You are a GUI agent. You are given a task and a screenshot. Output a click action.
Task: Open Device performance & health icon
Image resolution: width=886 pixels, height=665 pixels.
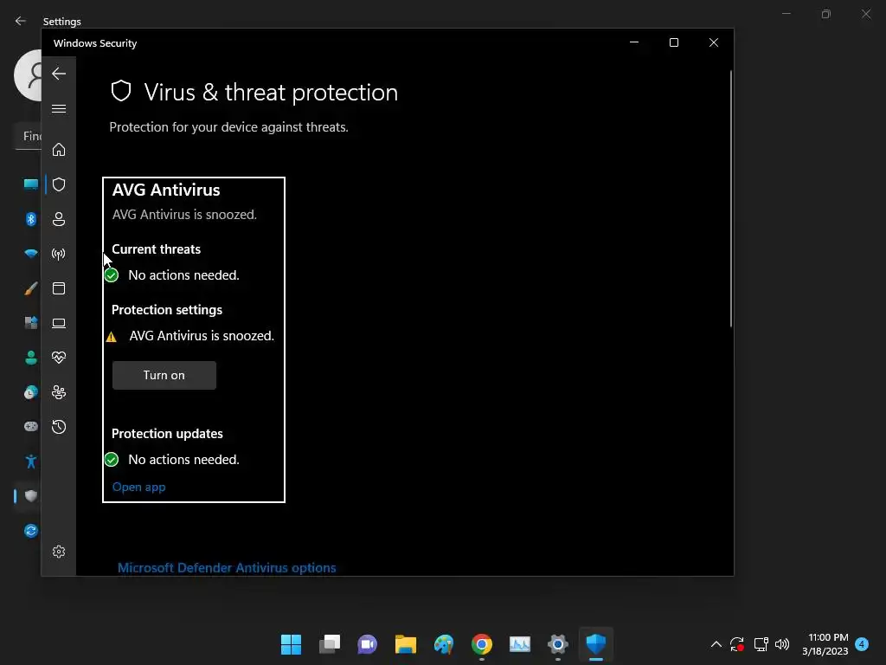[x=59, y=358]
